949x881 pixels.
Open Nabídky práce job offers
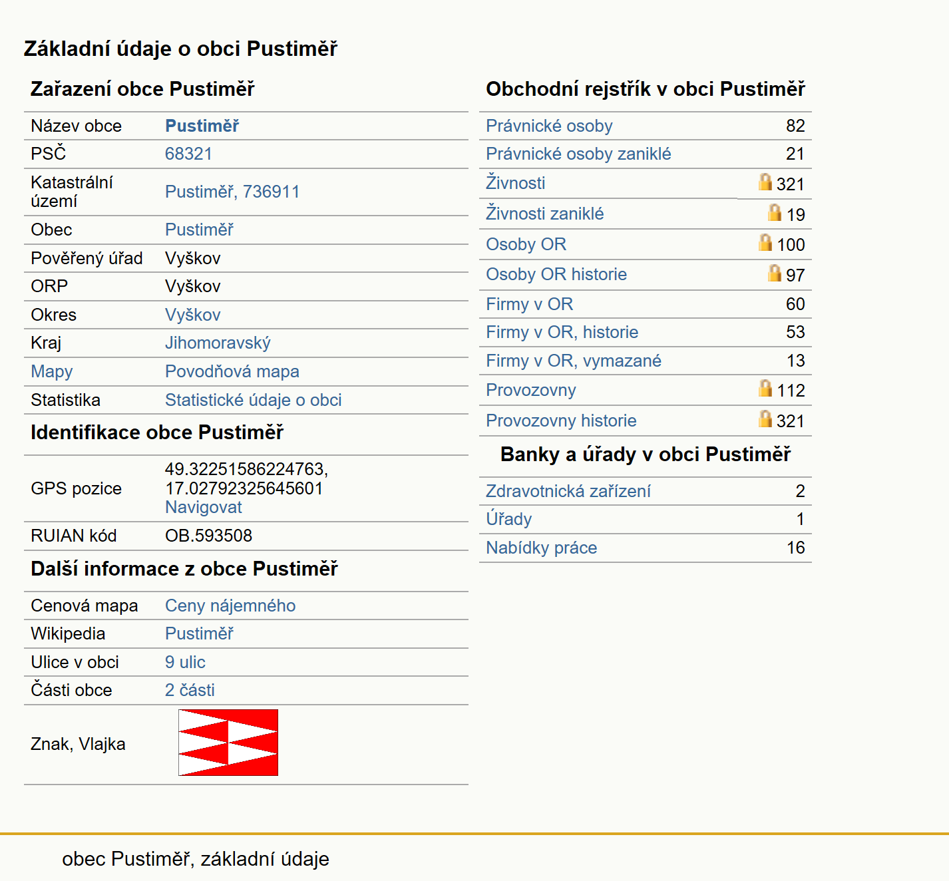coord(542,548)
